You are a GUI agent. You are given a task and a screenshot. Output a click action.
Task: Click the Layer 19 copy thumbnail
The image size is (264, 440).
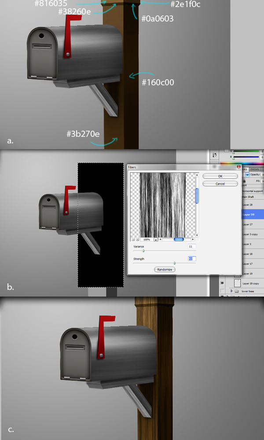pos(237,283)
